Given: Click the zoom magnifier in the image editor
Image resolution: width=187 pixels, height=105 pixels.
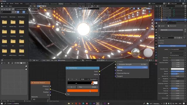Looking at the screenshot, I should tap(26, 66).
